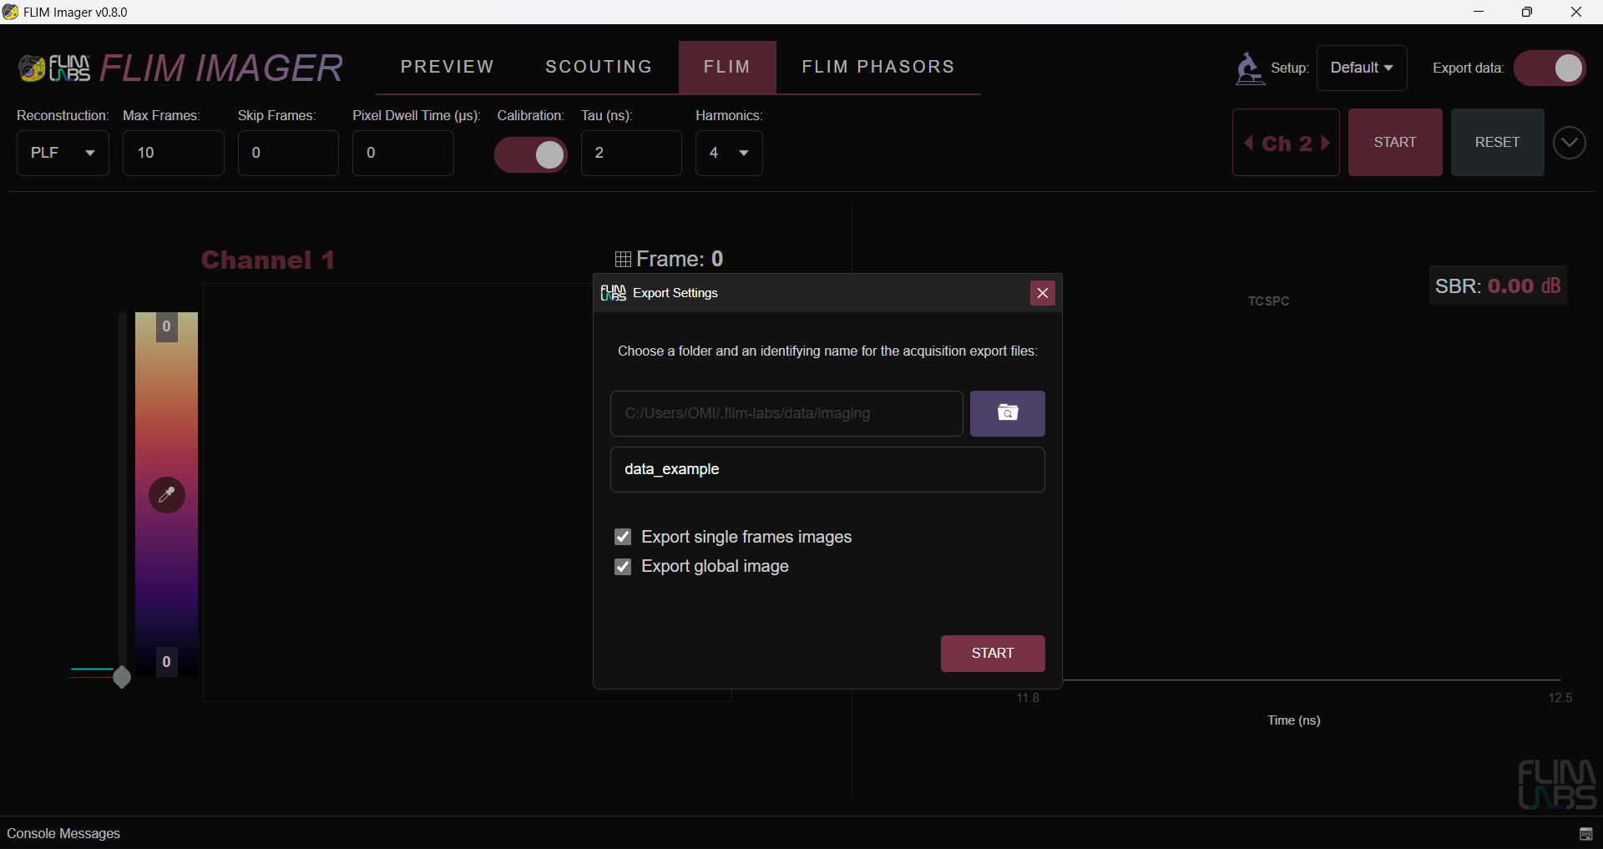
Task: Switch to the PREVIEW tab
Action: [448, 67]
